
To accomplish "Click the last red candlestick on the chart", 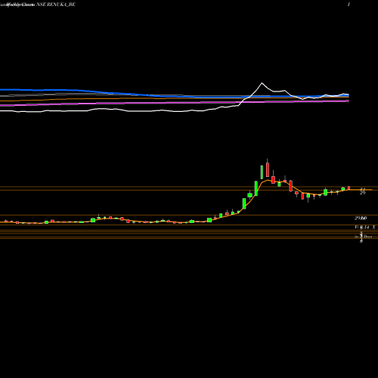I will [x=349, y=188].
